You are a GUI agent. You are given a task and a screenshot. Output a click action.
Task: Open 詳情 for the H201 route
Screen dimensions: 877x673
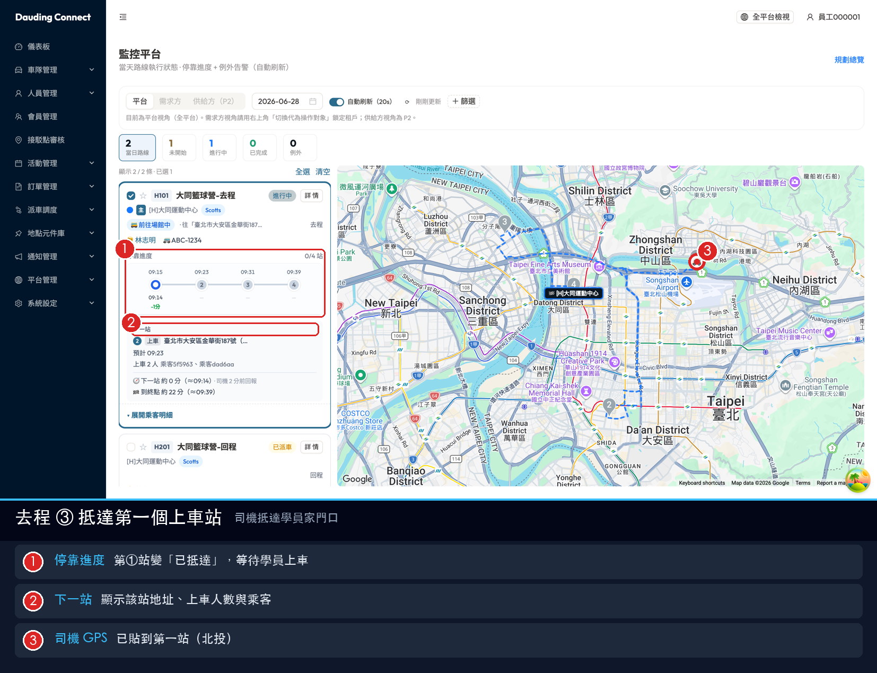point(312,447)
